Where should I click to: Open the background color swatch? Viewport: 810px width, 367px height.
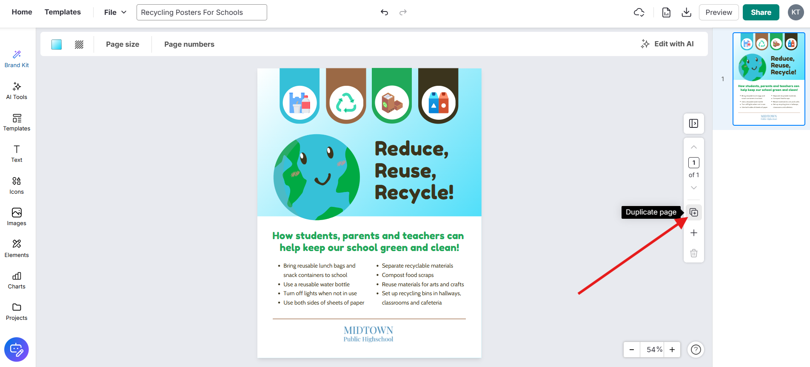[57, 44]
